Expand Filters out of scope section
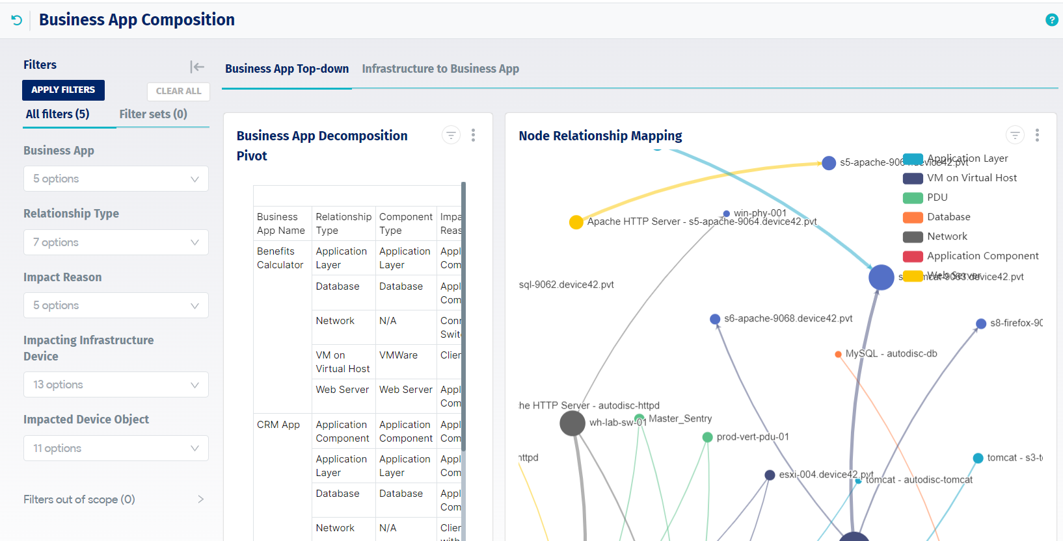This screenshot has height=541, width=1063. (x=114, y=499)
